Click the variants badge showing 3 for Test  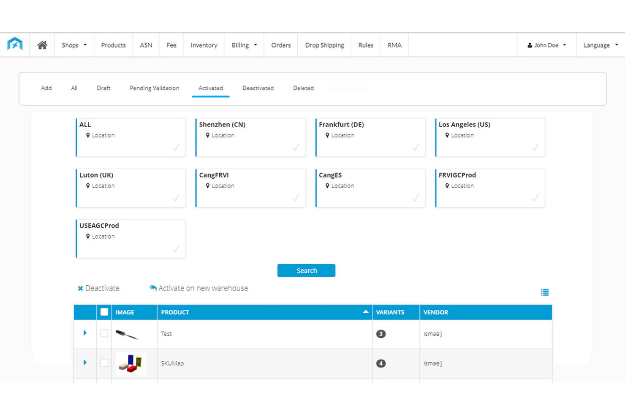(x=380, y=333)
